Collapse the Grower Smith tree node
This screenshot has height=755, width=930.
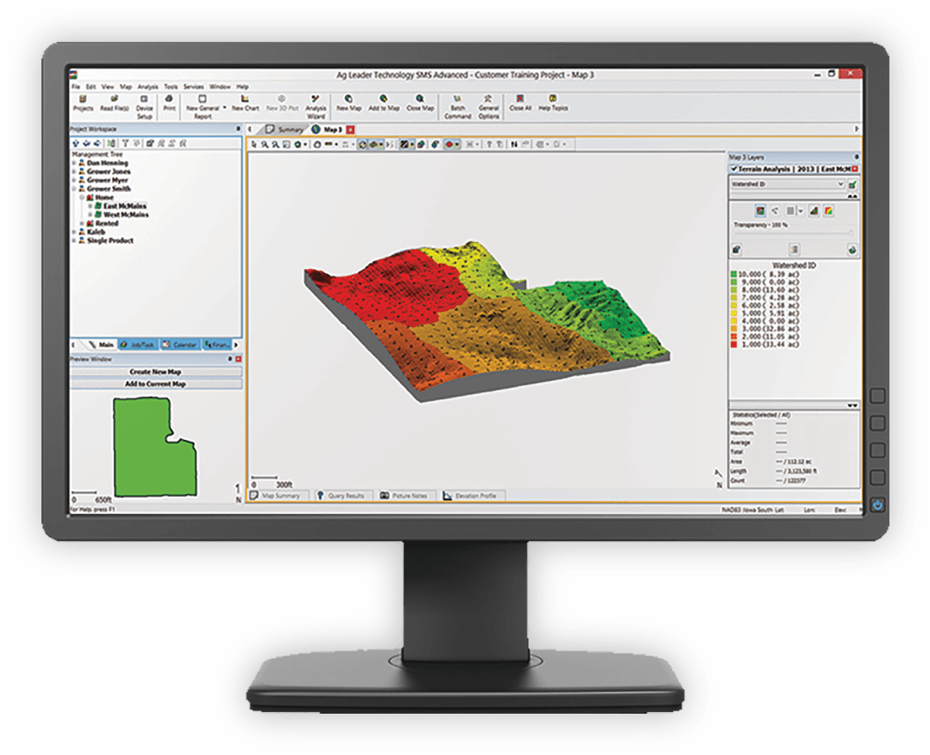[x=74, y=189]
